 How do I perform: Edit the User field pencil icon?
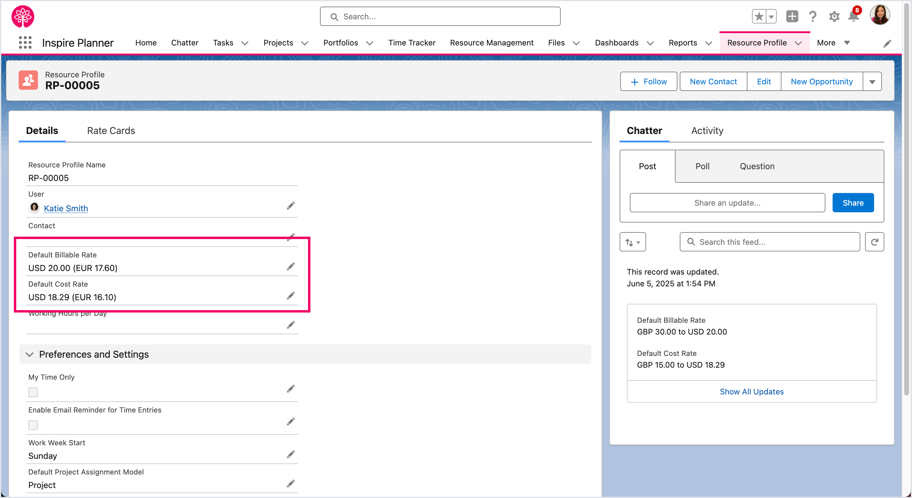291,206
